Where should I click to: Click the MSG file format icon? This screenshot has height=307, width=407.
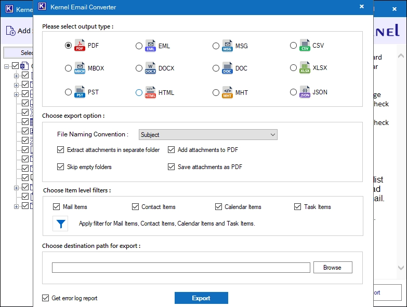point(227,46)
